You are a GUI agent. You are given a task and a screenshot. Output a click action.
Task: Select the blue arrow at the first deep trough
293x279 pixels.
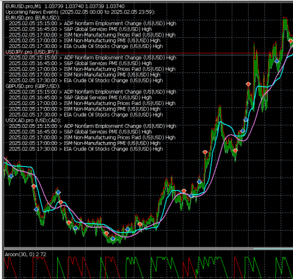coord(36,209)
